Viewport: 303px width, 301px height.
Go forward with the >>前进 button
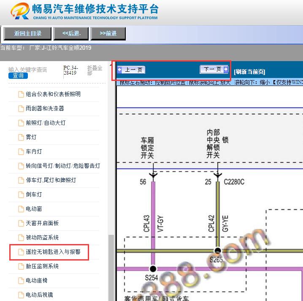coord(108,34)
